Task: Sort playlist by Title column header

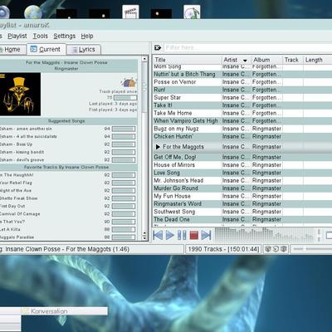Action: [188, 60]
